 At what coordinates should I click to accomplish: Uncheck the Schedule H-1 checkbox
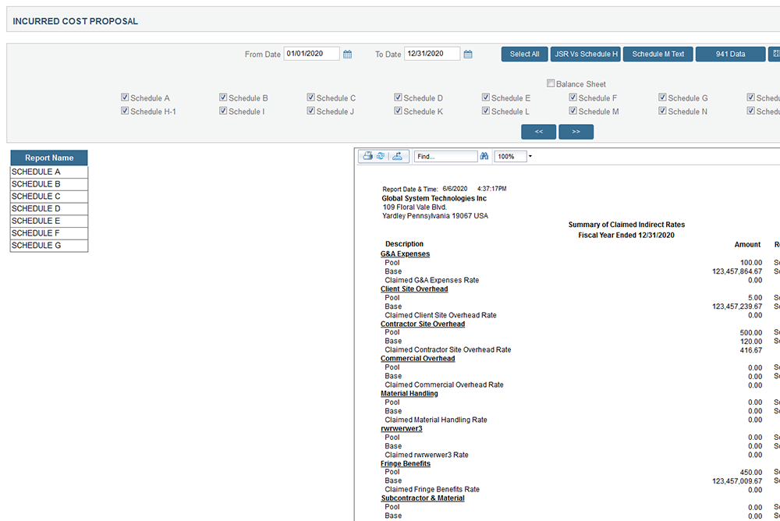[x=125, y=111]
